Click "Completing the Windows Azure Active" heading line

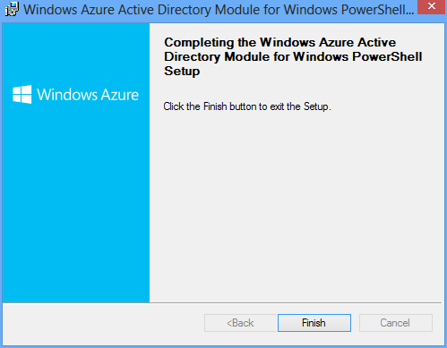click(279, 42)
